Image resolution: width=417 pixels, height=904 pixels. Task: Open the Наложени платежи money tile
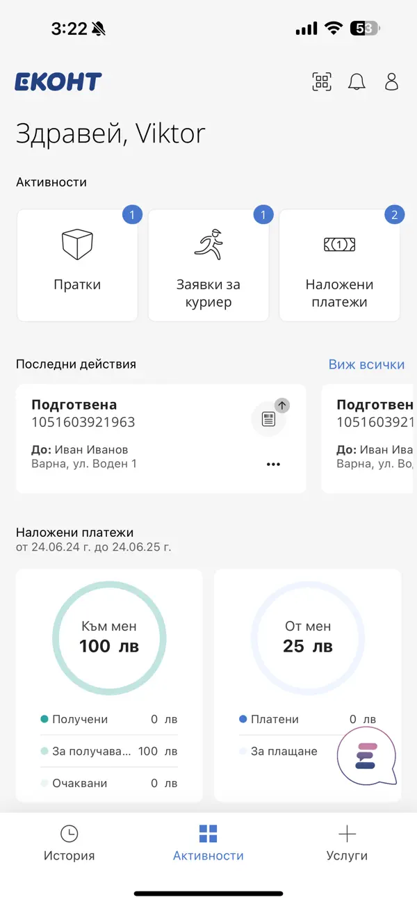[x=340, y=266]
